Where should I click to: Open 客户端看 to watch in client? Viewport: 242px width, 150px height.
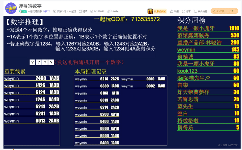click(201, 11)
